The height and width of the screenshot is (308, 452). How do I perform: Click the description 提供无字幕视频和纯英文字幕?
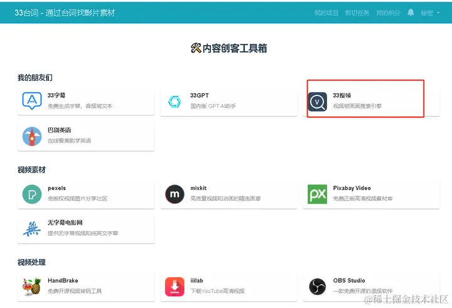83,233
